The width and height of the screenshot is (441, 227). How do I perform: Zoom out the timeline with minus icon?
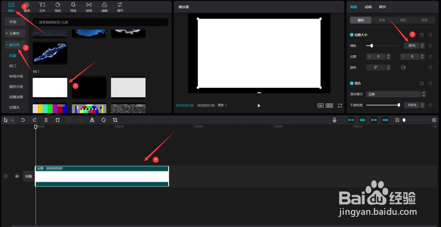coord(397,120)
